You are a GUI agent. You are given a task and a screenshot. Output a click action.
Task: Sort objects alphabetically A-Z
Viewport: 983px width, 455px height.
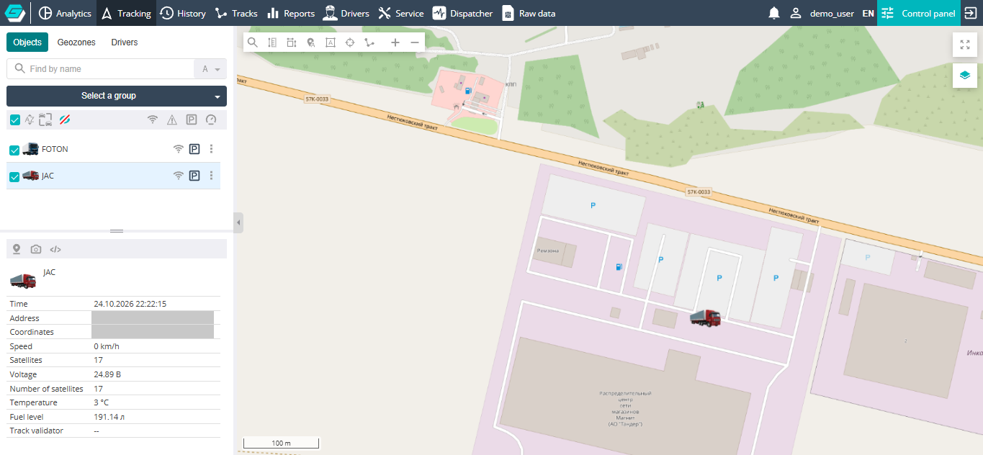(30, 120)
